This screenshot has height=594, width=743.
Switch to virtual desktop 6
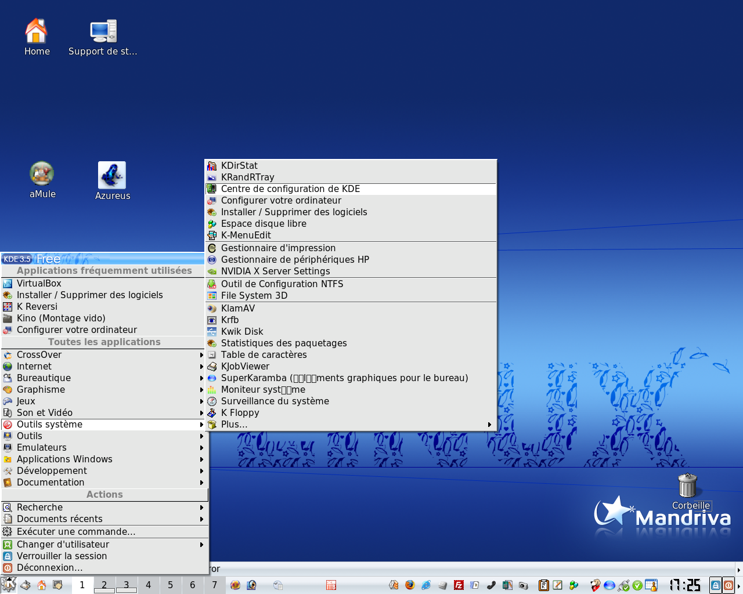pos(193,585)
